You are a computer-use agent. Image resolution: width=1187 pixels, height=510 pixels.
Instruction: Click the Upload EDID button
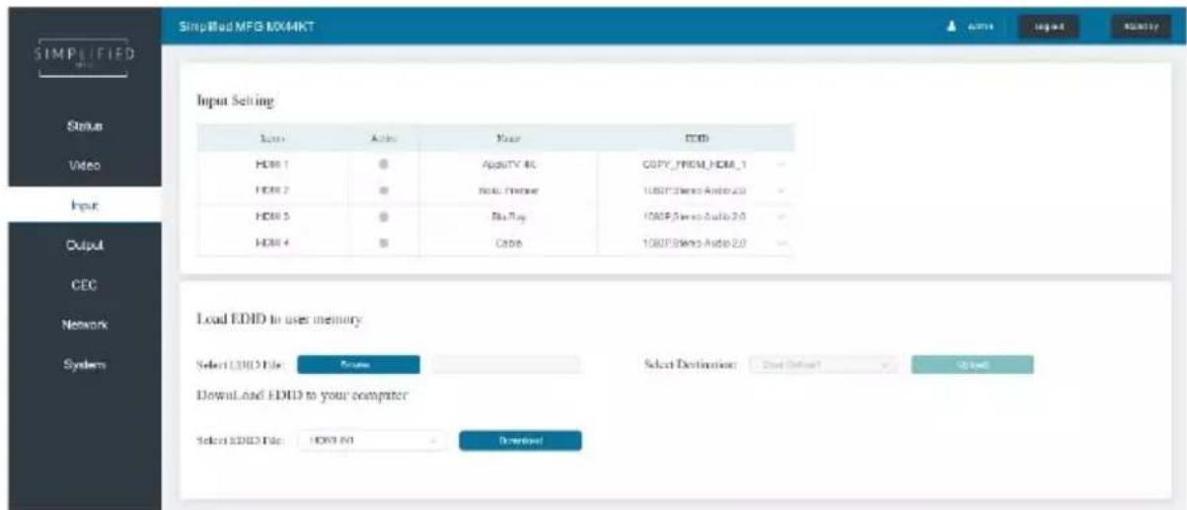(972, 365)
